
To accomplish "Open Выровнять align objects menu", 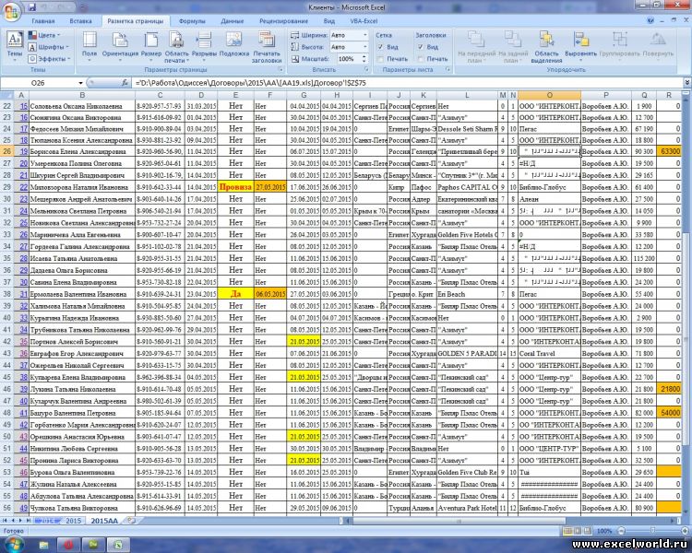I will pyautogui.click(x=580, y=44).
